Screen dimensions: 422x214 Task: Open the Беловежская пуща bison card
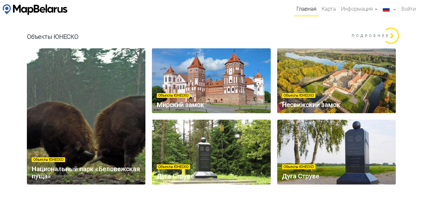point(86,116)
